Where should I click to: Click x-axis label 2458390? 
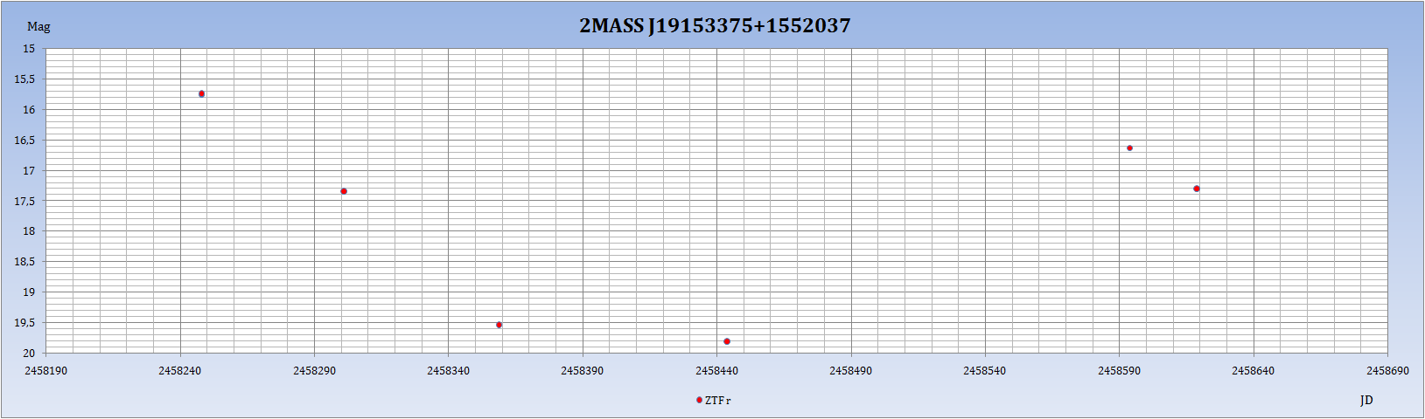pyautogui.click(x=583, y=371)
